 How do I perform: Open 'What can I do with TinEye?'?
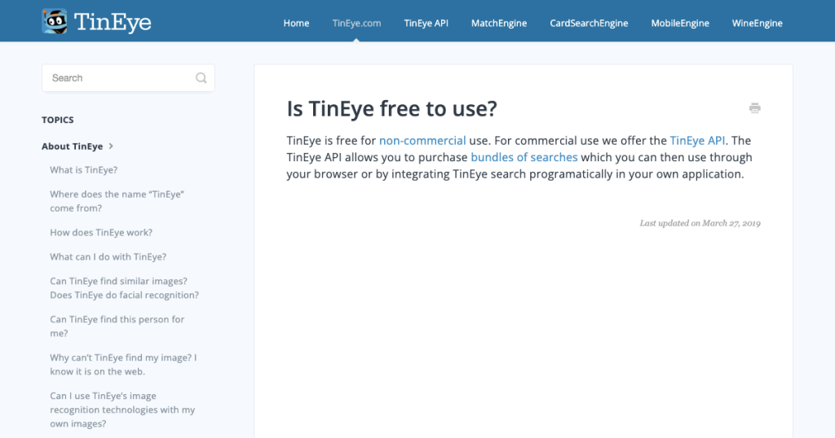pyautogui.click(x=108, y=256)
